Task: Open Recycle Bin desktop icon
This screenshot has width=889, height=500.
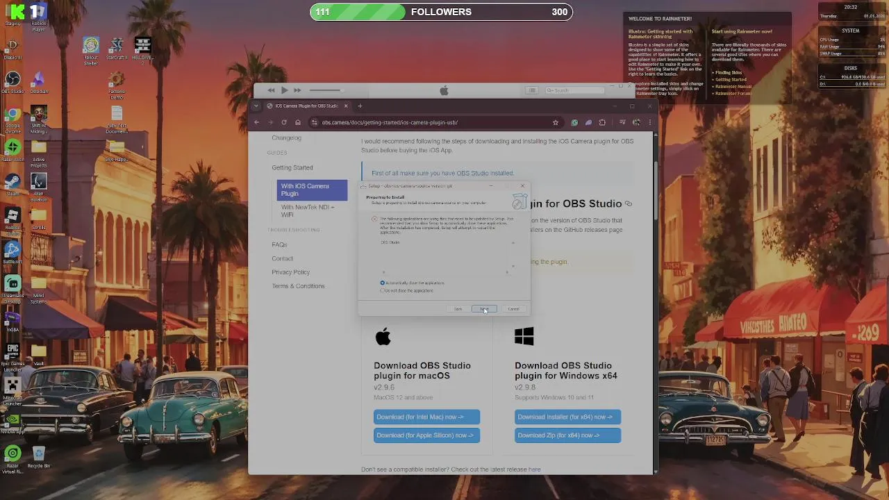Action: click(39, 457)
